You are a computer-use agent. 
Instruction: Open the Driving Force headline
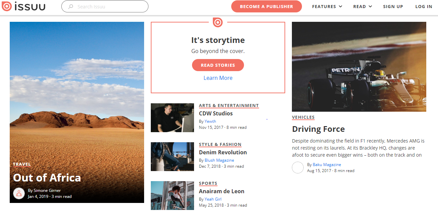pyautogui.click(x=318, y=129)
